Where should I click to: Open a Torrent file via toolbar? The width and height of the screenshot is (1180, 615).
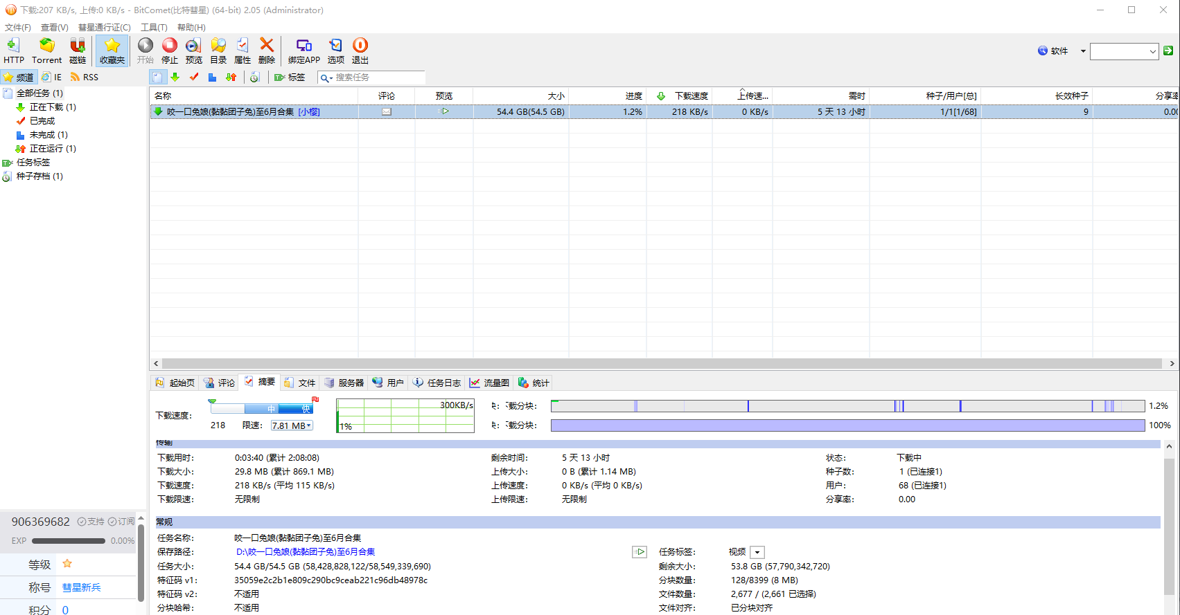[46, 51]
